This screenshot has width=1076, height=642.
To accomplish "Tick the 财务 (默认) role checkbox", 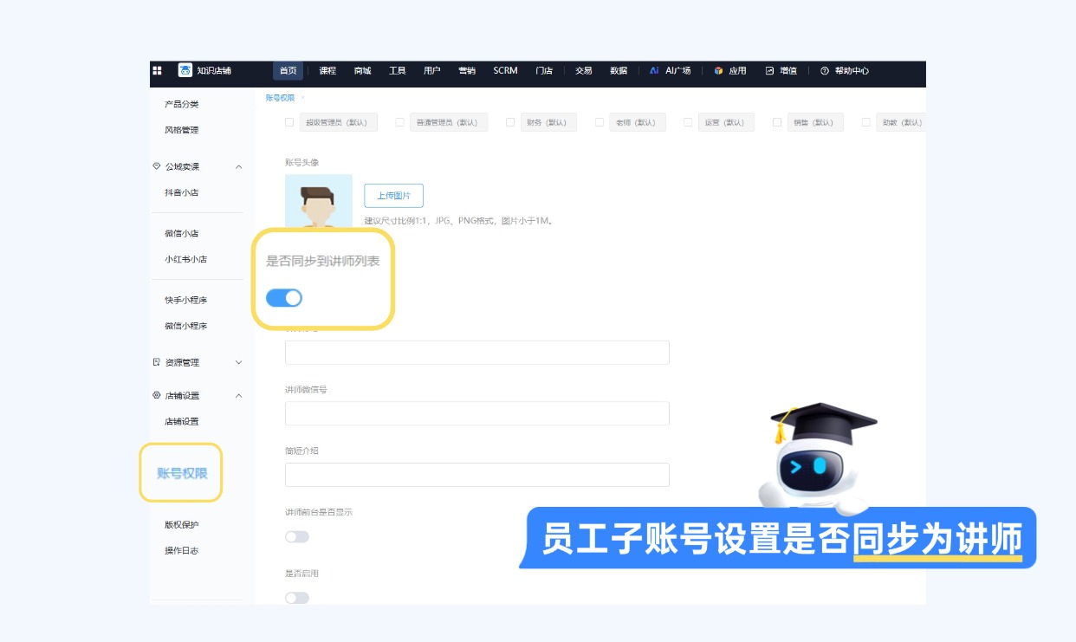I will click(x=510, y=122).
